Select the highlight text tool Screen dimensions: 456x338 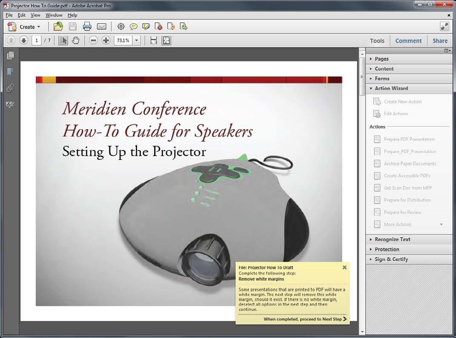click(x=146, y=27)
